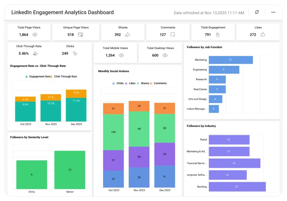Open the three-dots more options menu
Image resolution: width=287 pixels, height=201 pixels.
point(273,12)
